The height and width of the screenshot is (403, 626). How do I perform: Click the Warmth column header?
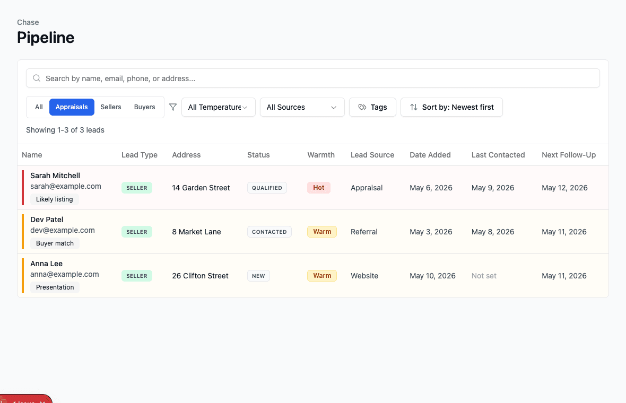(x=321, y=155)
